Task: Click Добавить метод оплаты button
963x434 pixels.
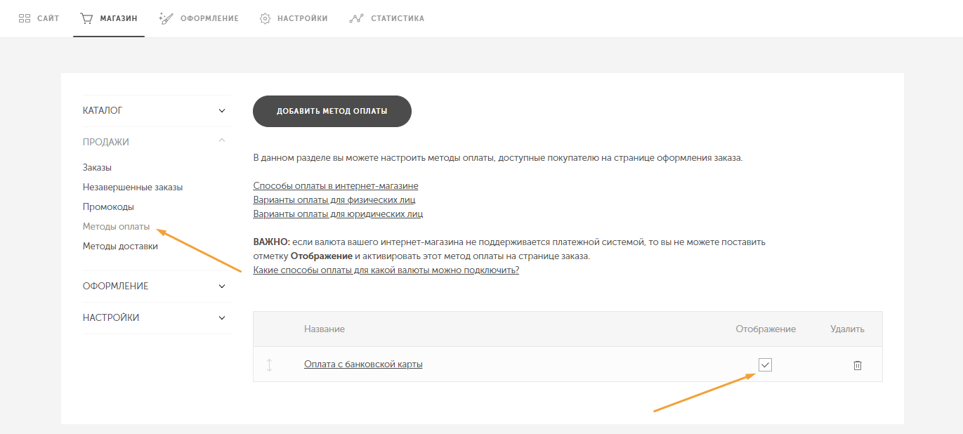Action: (332, 111)
